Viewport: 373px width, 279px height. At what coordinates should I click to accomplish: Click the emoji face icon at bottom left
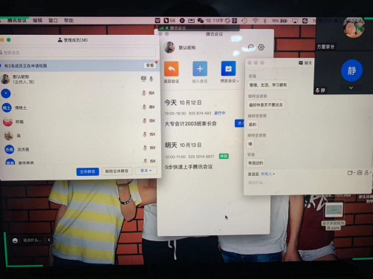(15, 240)
